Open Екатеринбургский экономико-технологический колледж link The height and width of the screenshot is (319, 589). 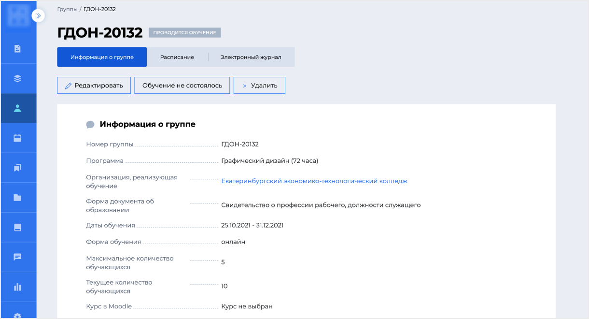[314, 181]
